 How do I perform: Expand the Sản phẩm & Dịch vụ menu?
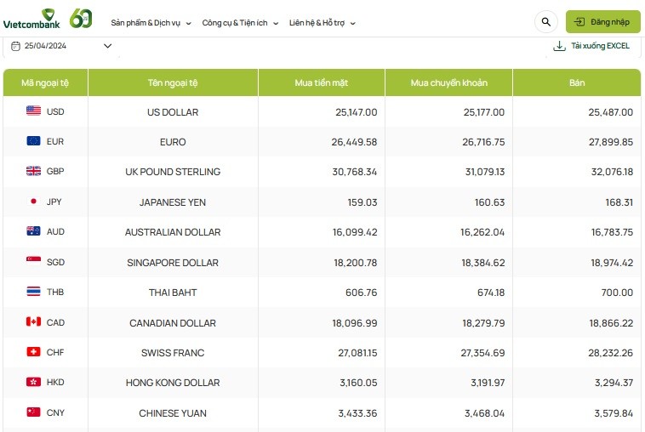click(x=151, y=23)
